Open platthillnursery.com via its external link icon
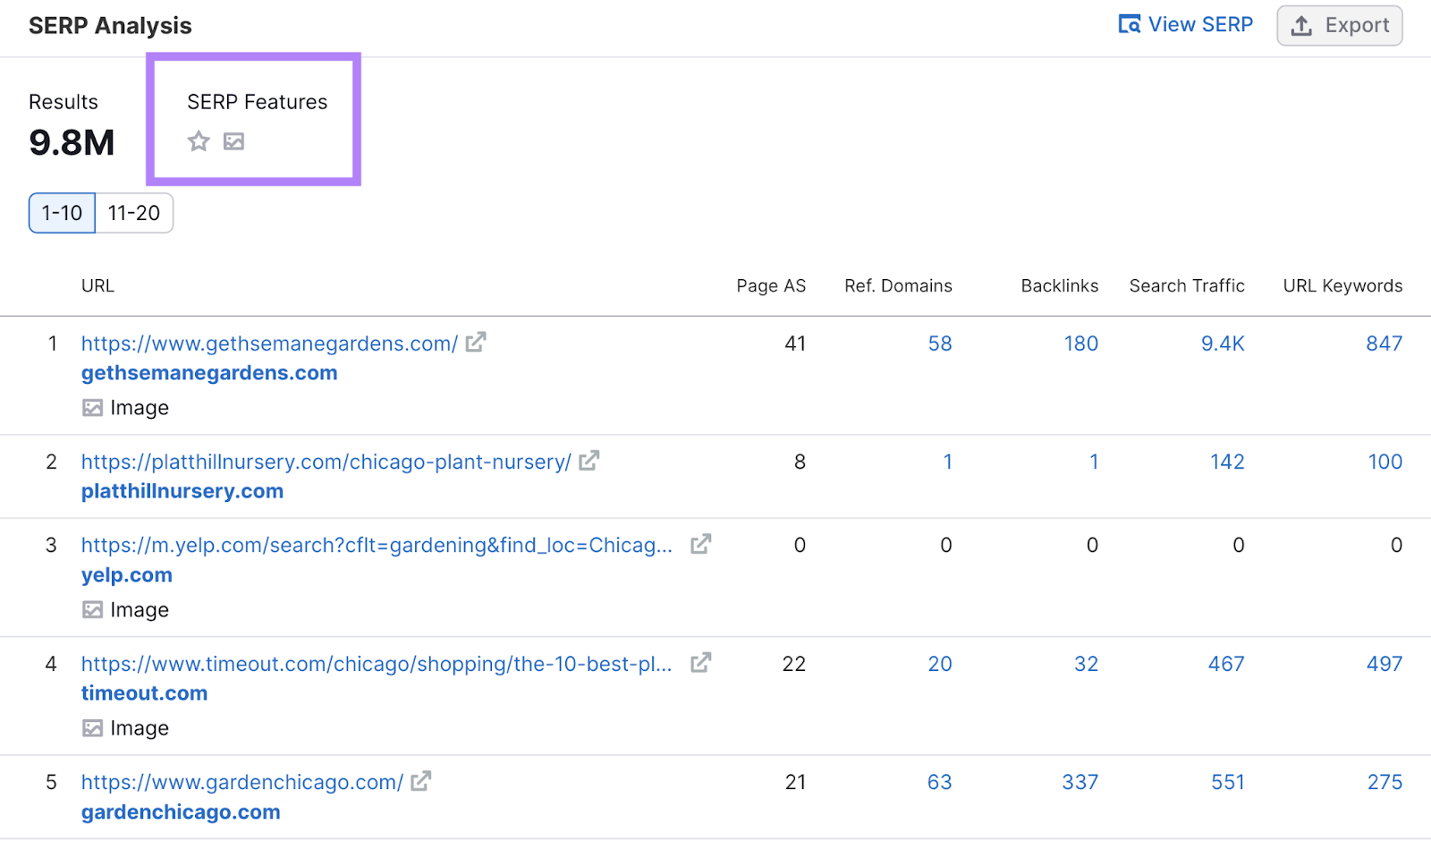The width and height of the screenshot is (1431, 841). point(588,461)
